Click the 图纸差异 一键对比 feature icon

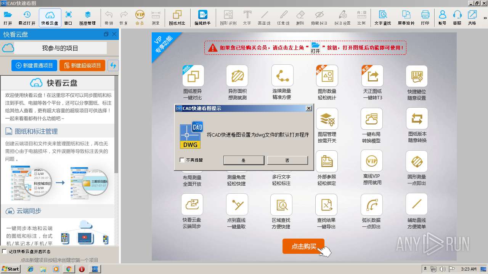pyautogui.click(x=193, y=76)
